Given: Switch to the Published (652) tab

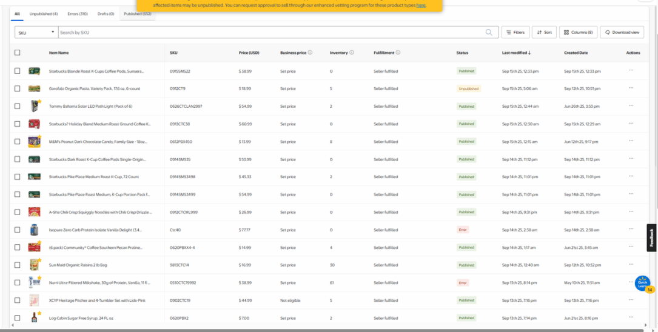Looking at the screenshot, I should [137, 13].
